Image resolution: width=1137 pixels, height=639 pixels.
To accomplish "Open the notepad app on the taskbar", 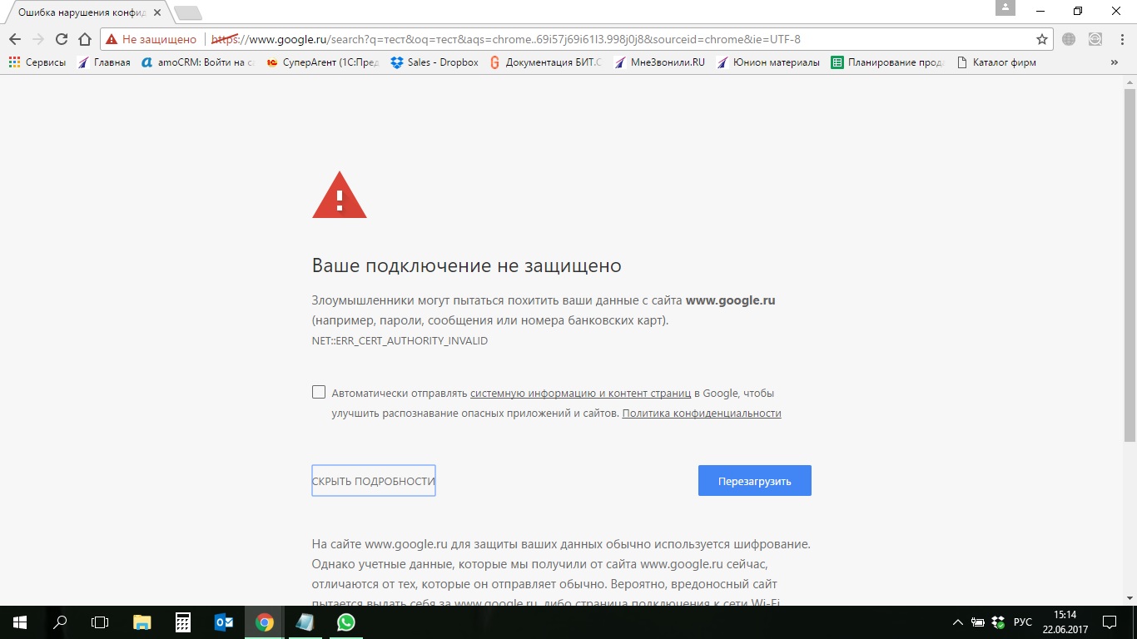I will click(x=305, y=622).
